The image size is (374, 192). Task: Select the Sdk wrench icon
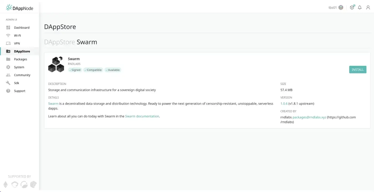(8, 83)
